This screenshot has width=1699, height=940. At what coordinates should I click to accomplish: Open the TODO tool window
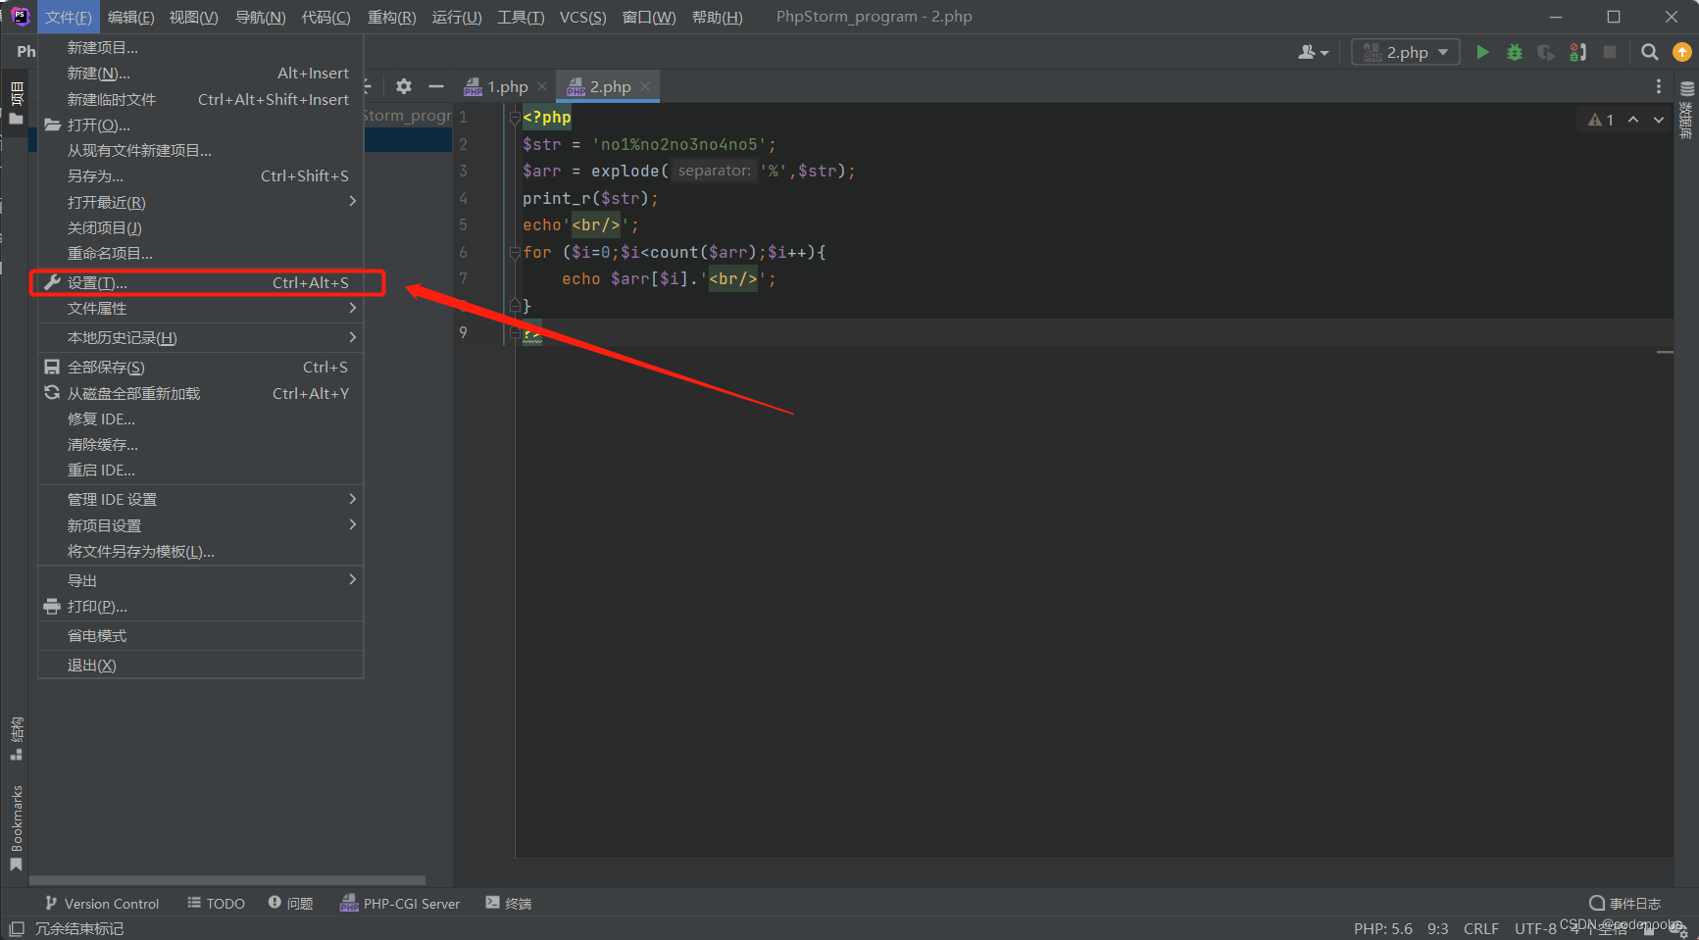coord(216,904)
